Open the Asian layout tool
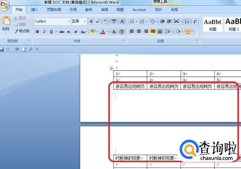This screenshot has width=241, height=169. (177, 21)
